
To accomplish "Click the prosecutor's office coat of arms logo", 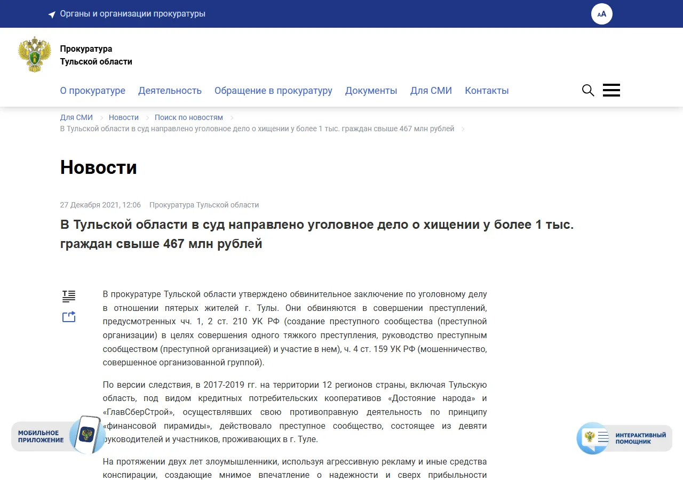I will tap(35, 54).
